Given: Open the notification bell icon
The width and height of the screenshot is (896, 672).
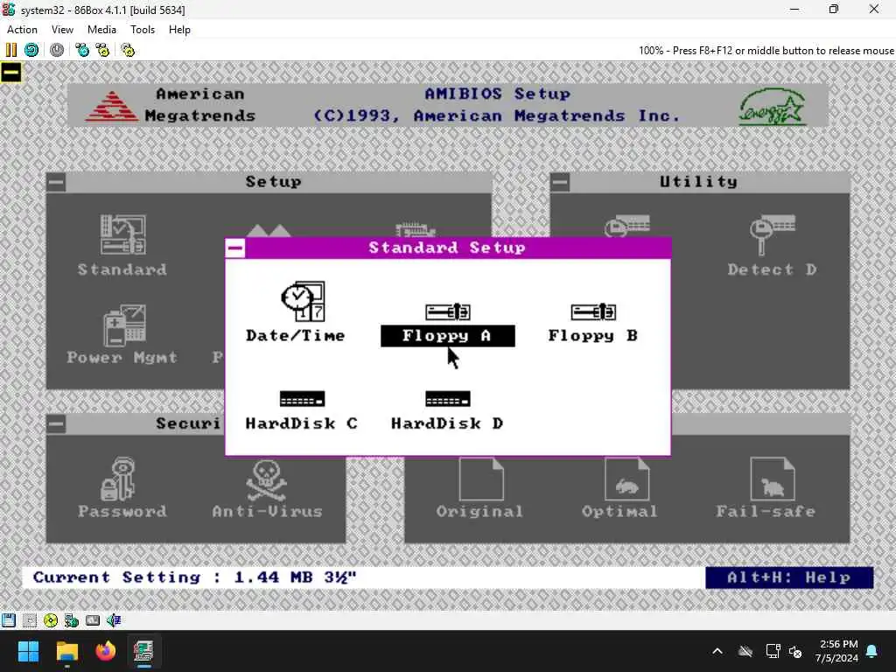Looking at the screenshot, I should point(872,651).
